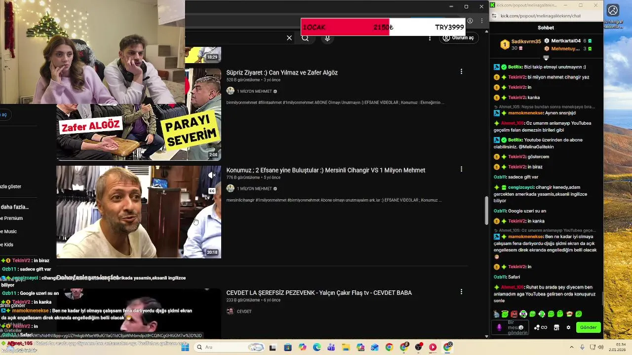The width and height of the screenshot is (632, 355).
Task: Toggle captions CC on Konumuz video preview
Action: coord(212,191)
